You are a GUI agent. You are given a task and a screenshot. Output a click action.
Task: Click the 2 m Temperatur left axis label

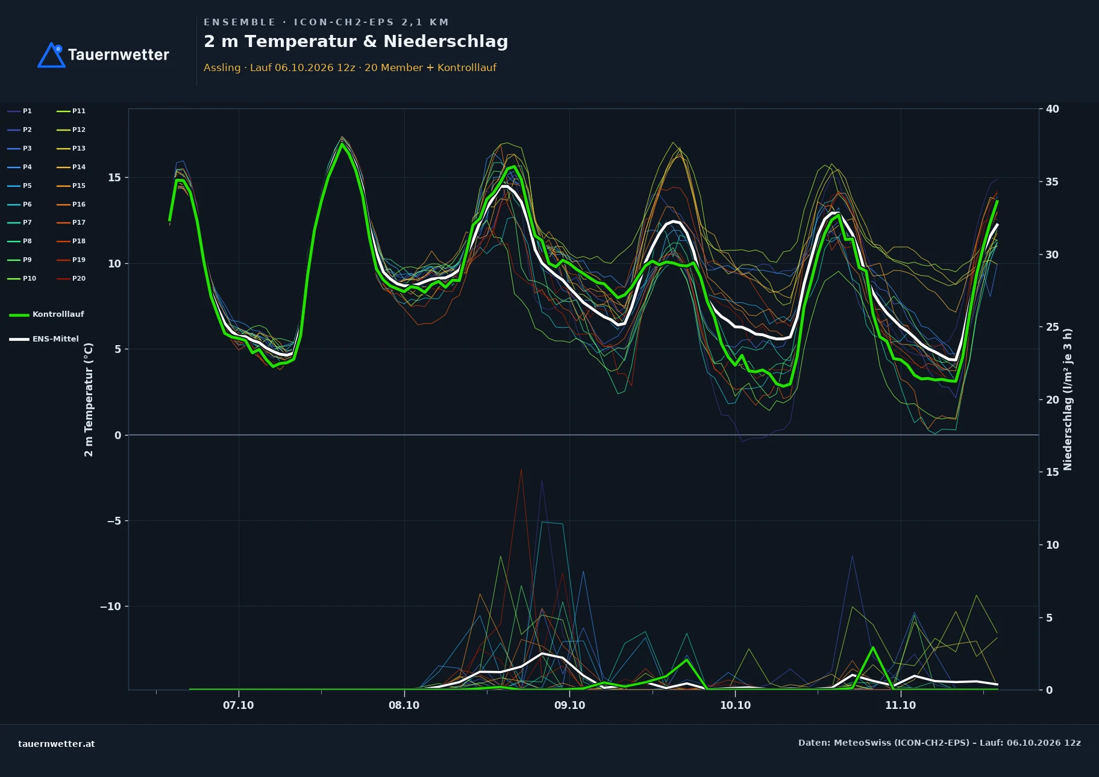[x=89, y=399]
